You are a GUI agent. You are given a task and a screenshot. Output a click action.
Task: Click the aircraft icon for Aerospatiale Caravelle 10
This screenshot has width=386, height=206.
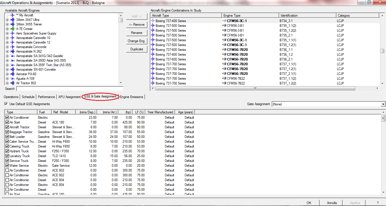coord(12,38)
